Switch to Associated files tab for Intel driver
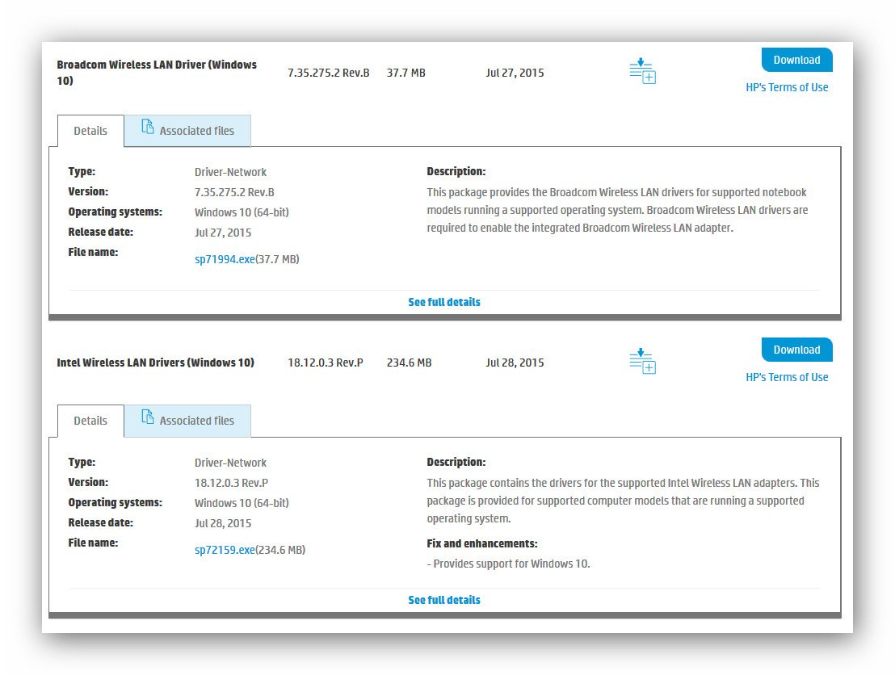This screenshot has width=895, height=675. [x=187, y=421]
